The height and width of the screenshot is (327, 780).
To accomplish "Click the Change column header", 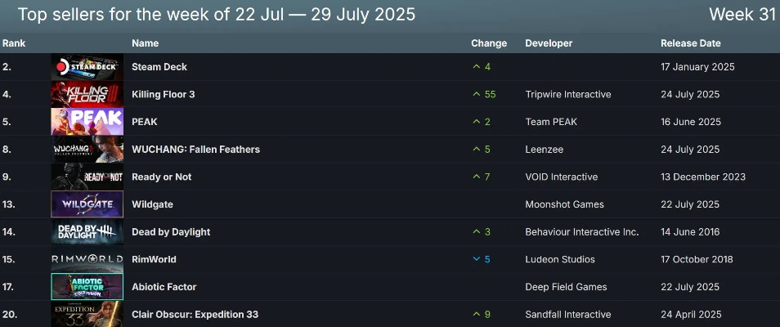I will coord(489,43).
